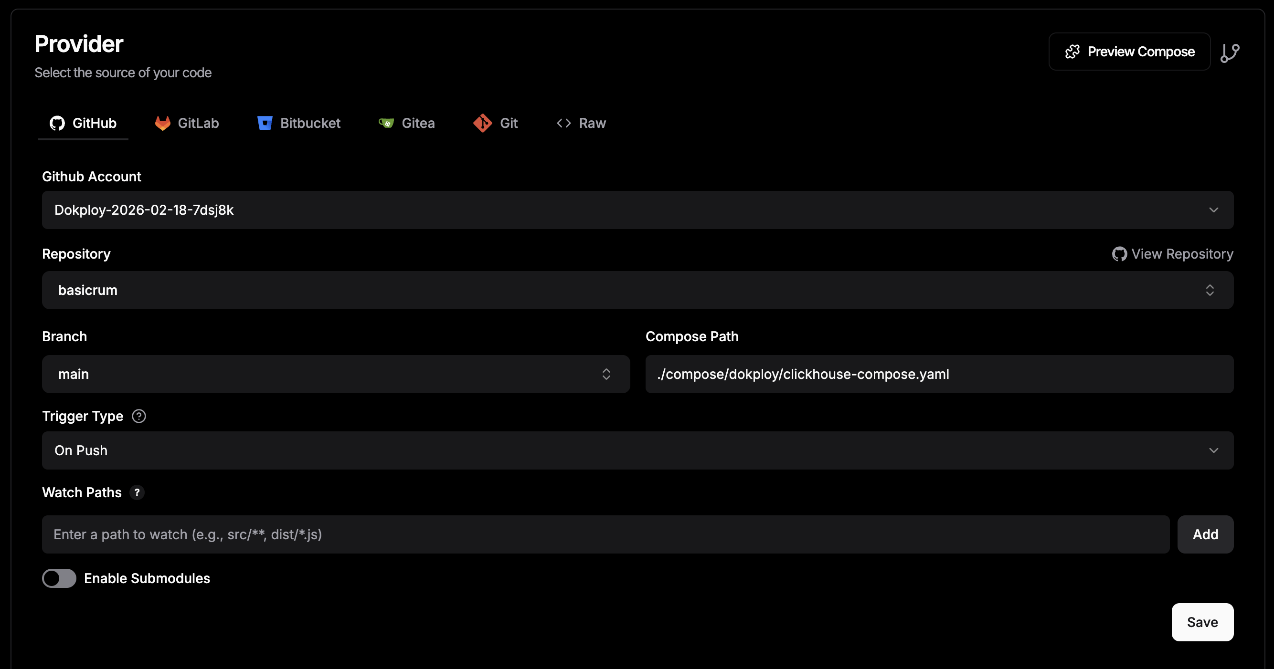The height and width of the screenshot is (669, 1274).
Task: Click the Preview Compose button
Action: [1130, 52]
